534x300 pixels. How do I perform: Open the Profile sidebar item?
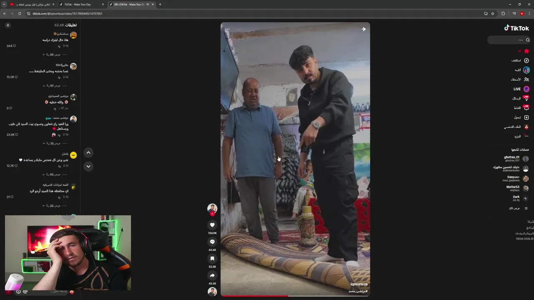click(516, 127)
